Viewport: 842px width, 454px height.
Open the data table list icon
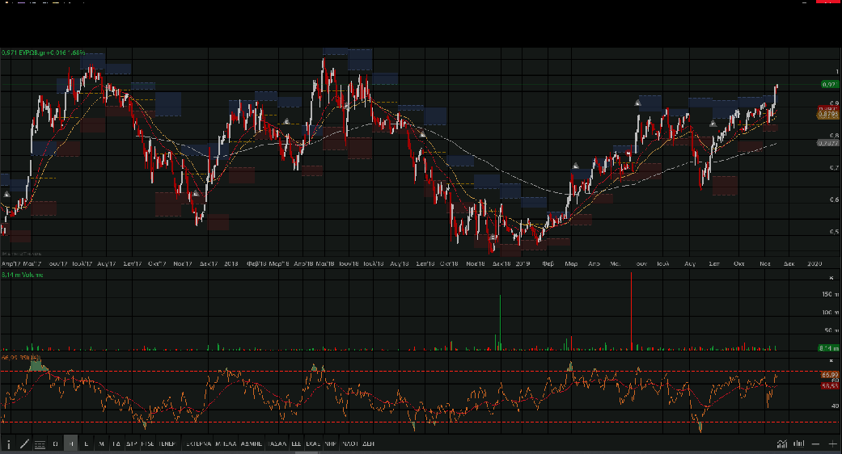pos(40,443)
